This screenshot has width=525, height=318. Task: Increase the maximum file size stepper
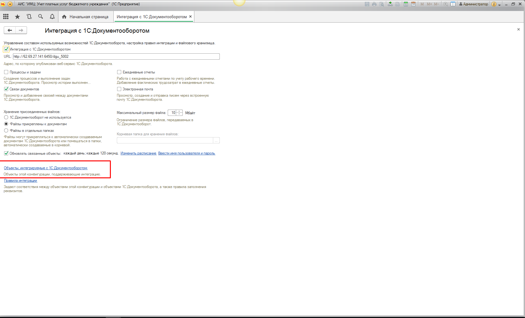coord(179,111)
